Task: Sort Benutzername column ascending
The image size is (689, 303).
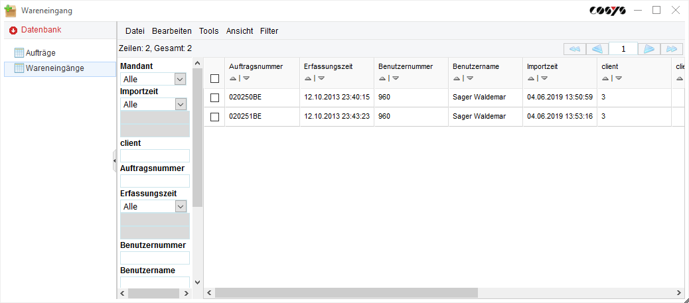Action: click(x=456, y=78)
